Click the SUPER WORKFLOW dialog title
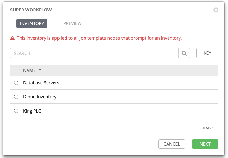The height and width of the screenshot is (158, 228). coord(31,10)
